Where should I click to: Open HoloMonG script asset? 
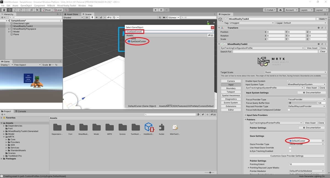(149, 129)
